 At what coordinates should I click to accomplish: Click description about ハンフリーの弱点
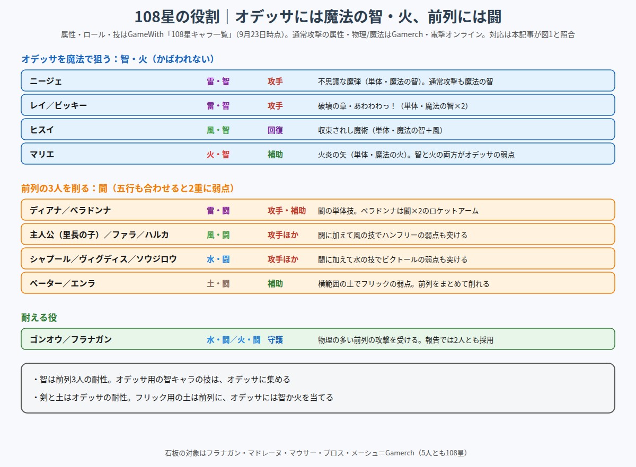[393, 236]
